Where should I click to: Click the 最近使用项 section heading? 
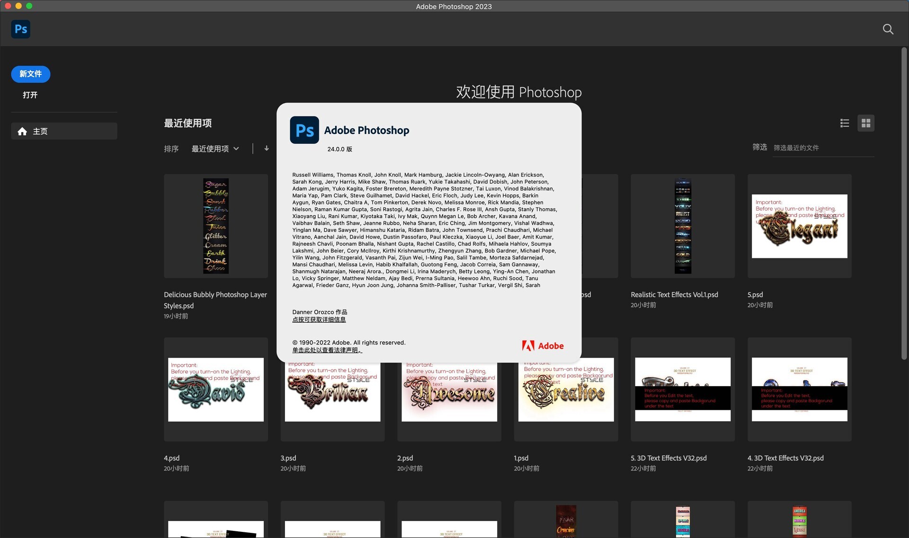click(x=188, y=123)
